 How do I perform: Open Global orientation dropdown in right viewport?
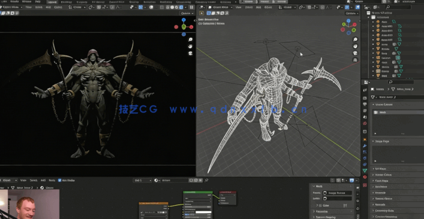pos(287,7)
